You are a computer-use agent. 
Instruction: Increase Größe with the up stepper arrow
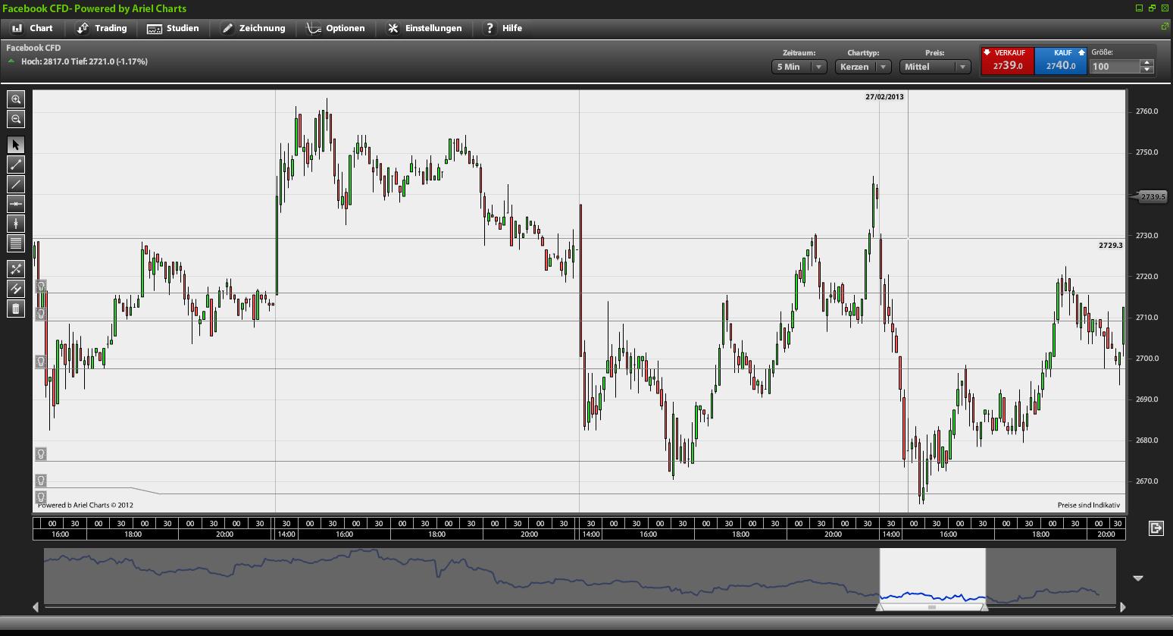coord(1147,63)
